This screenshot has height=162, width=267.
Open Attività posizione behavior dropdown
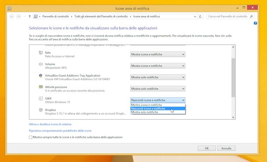[158, 89]
